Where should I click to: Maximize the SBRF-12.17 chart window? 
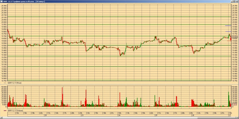[235, 1]
